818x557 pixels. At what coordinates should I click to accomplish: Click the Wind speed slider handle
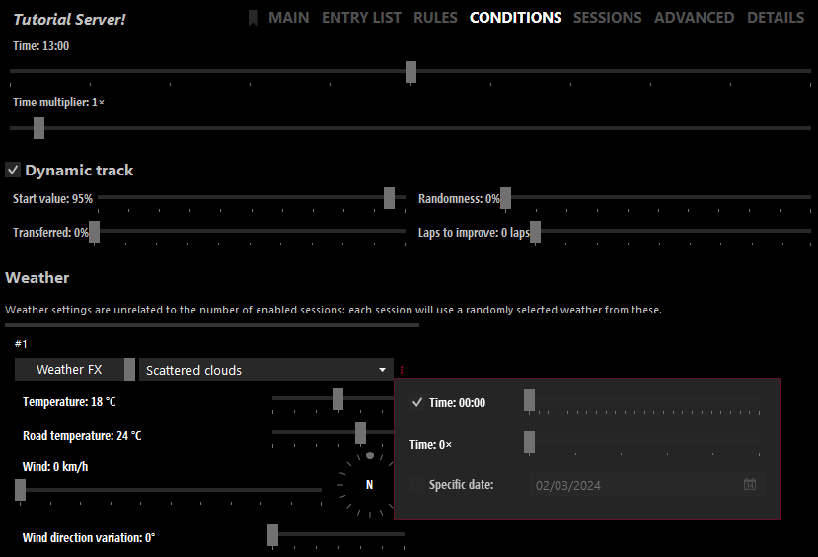20,489
